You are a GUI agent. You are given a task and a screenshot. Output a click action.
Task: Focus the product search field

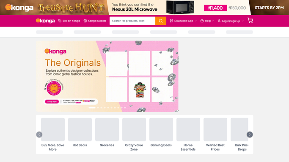coord(132,21)
